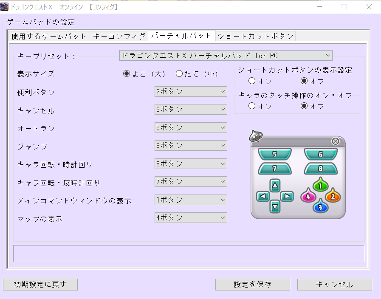The height and width of the screenshot is (299, 381).
Task: Switch to the ショートカットボタン tab
Action: (x=255, y=36)
